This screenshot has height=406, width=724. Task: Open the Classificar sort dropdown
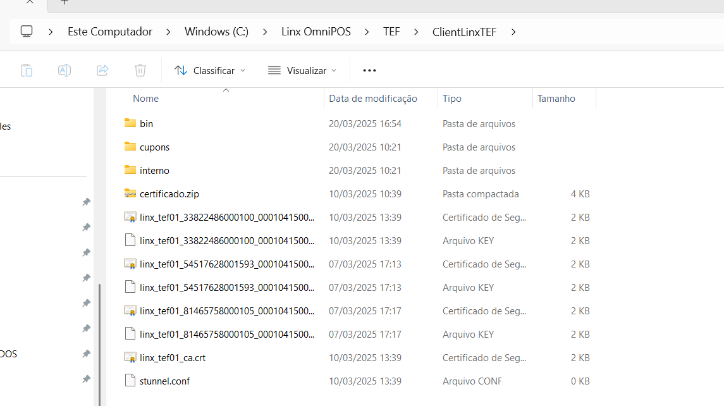point(210,71)
